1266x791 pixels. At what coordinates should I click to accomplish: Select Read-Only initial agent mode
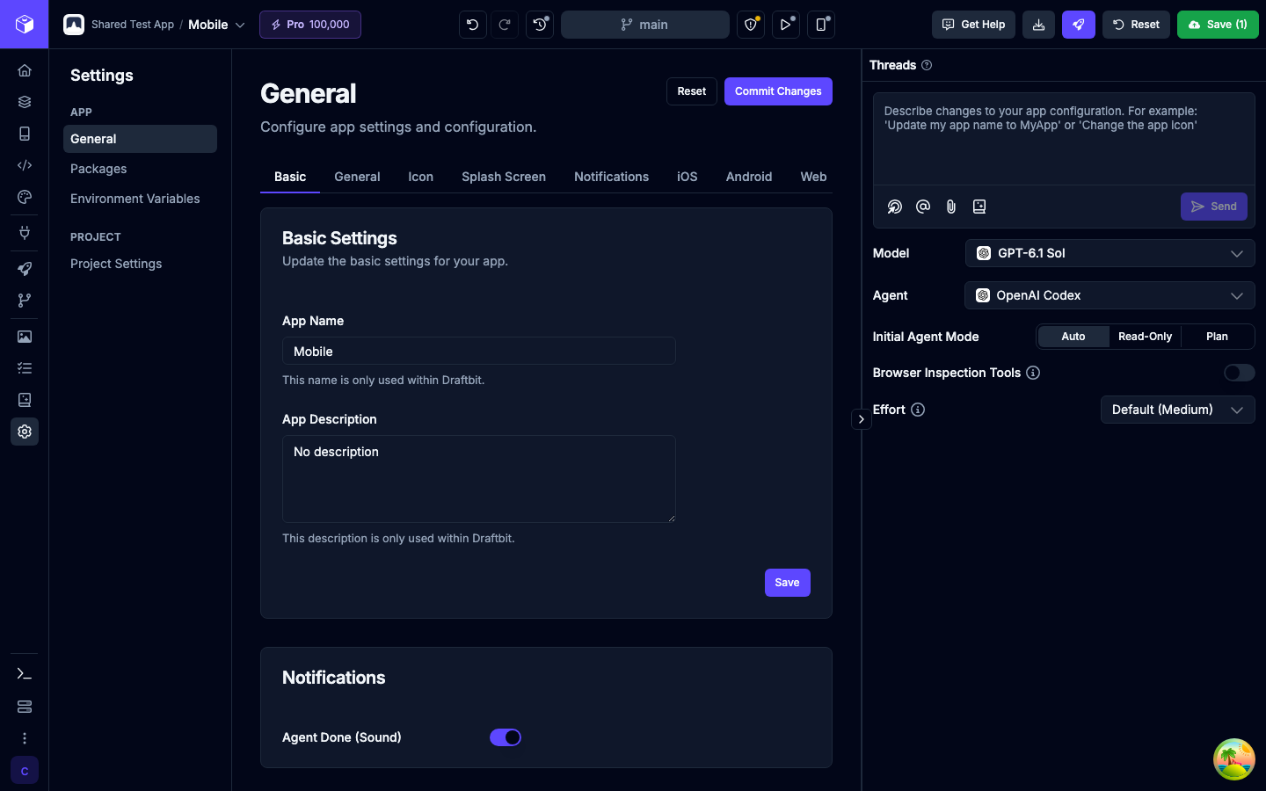pos(1145,337)
